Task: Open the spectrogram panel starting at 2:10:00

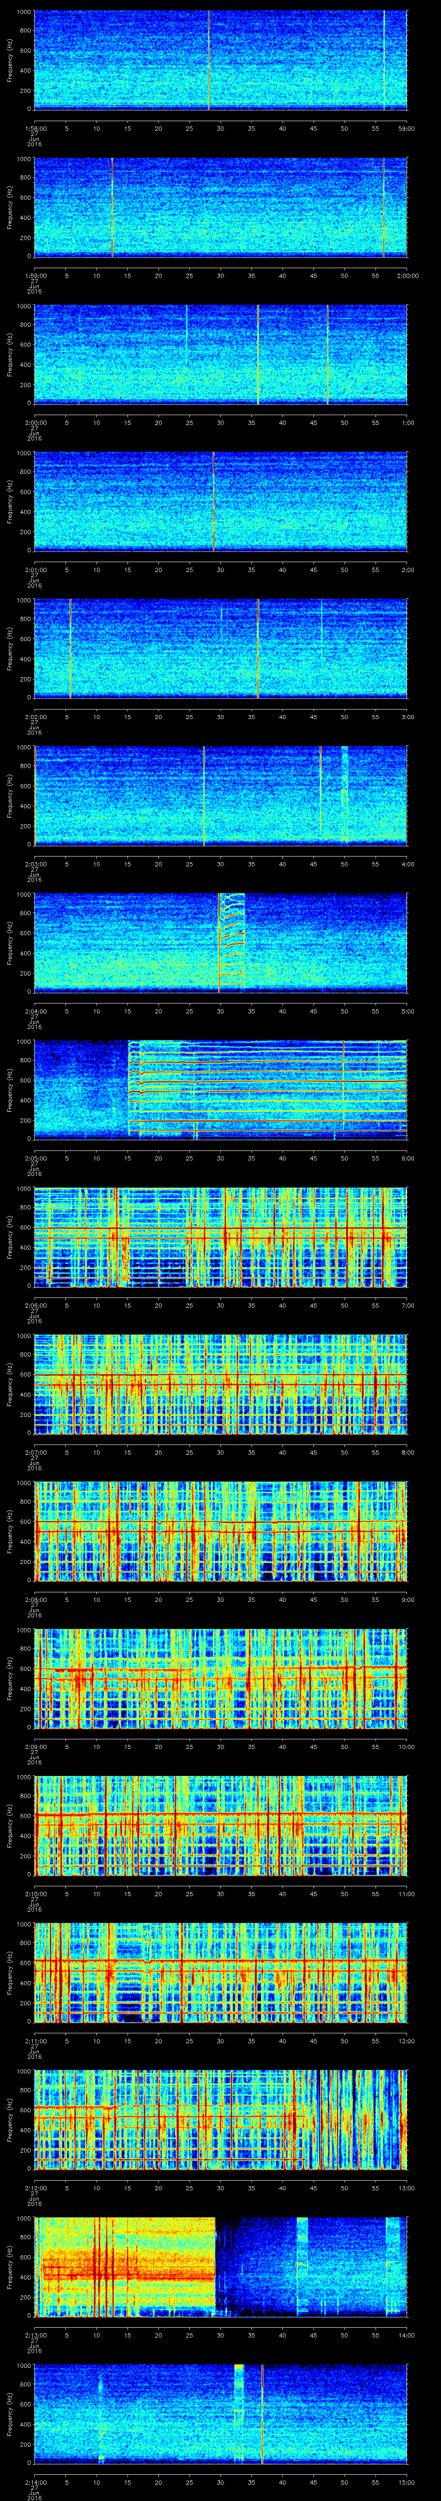Action: [x=221, y=1825]
